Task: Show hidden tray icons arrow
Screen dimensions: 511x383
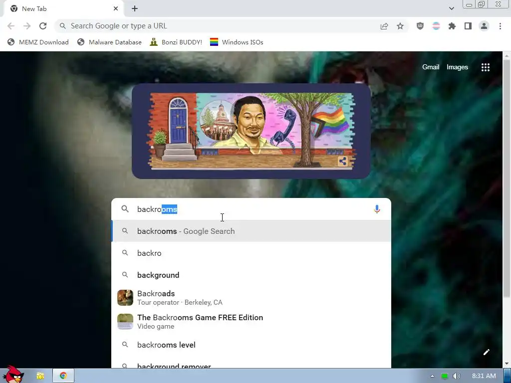Action: (432, 376)
